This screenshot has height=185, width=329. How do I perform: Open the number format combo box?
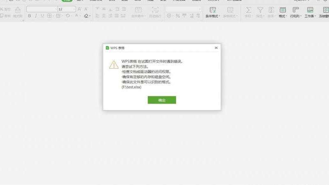(x=183, y=9)
